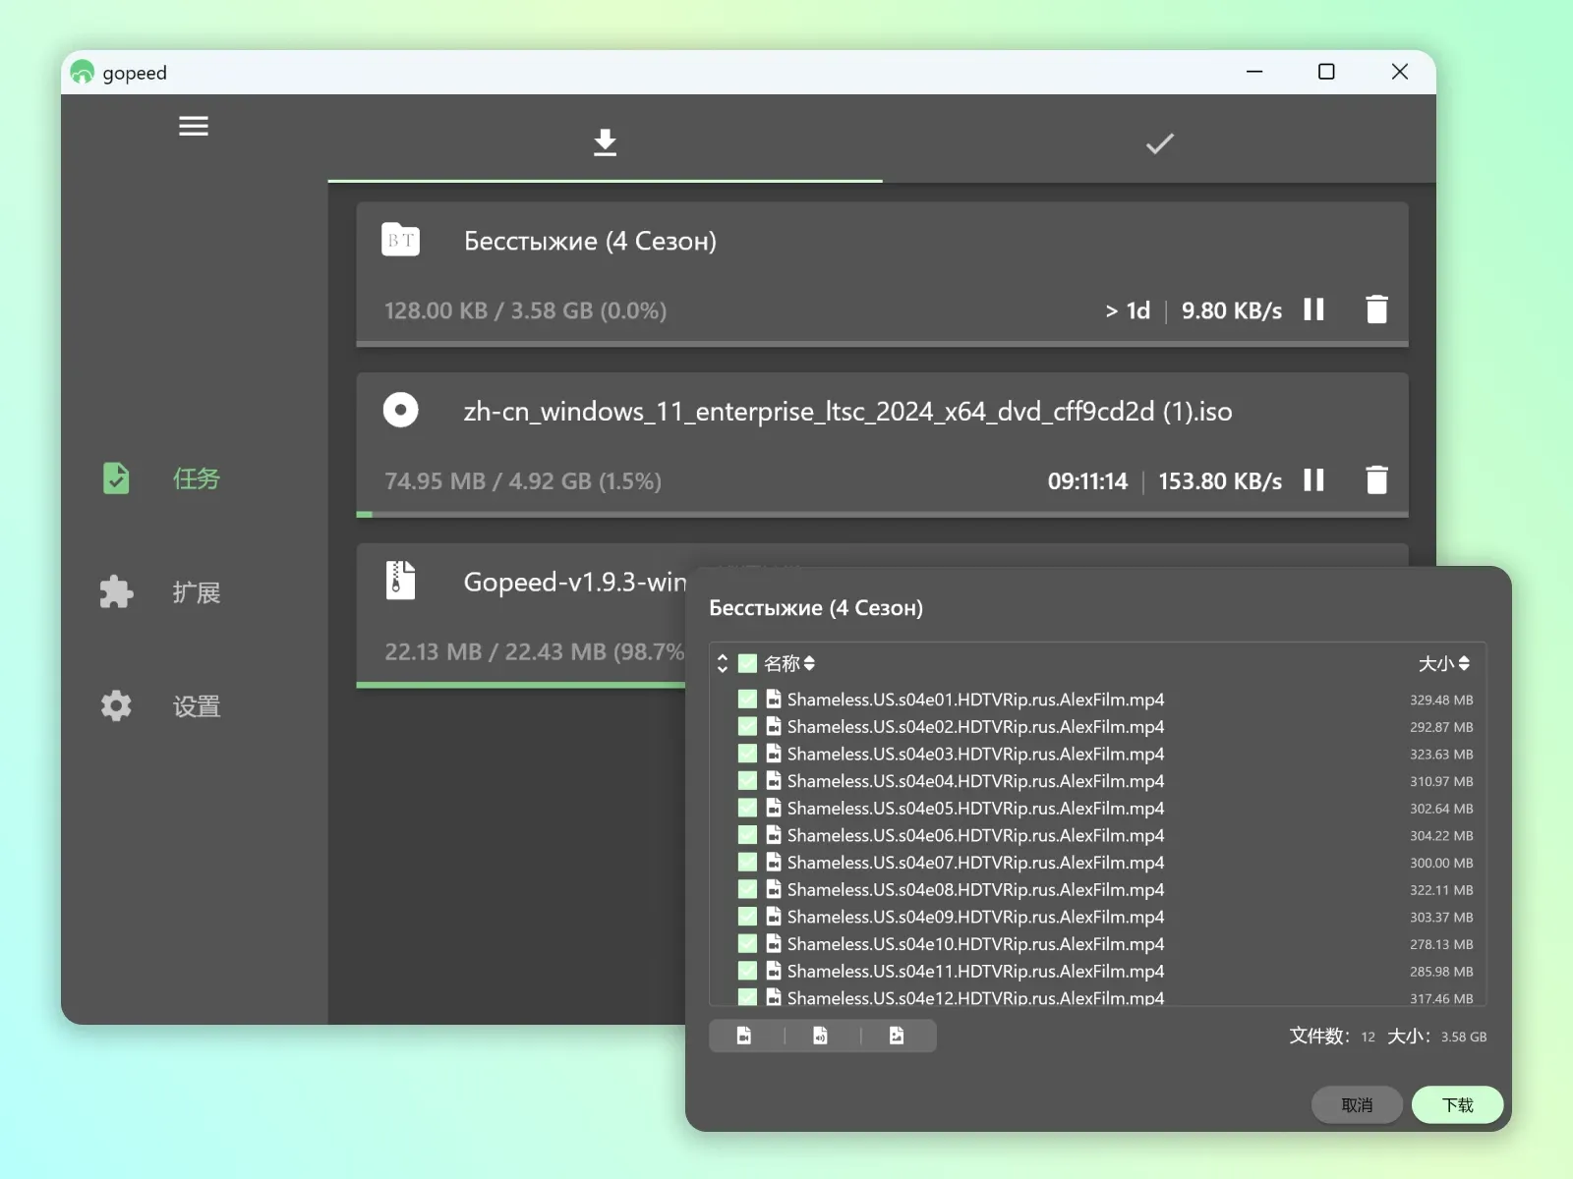
Task: Click the progress bar of Windows 11 ISO task
Action: 882,514
